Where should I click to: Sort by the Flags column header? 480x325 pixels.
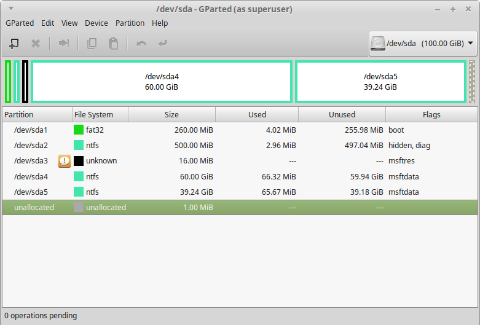431,114
